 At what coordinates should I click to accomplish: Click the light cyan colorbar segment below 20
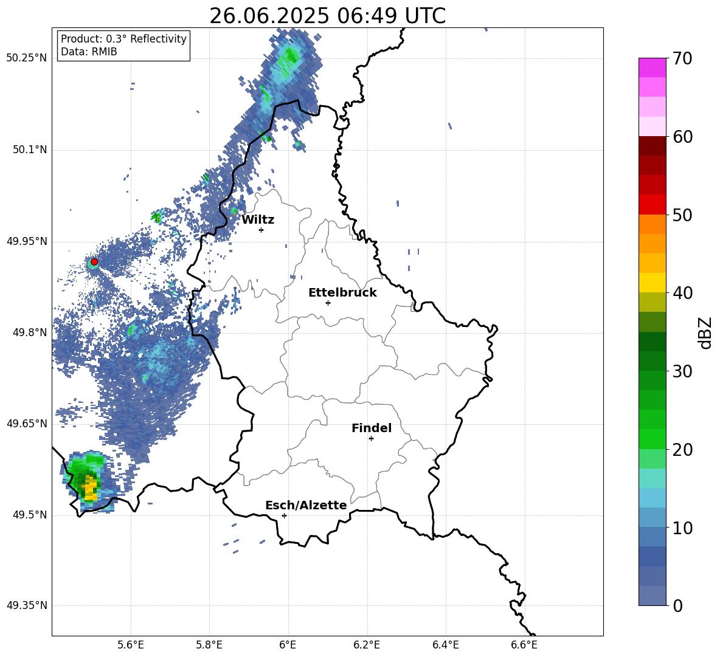tap(652, 478)
